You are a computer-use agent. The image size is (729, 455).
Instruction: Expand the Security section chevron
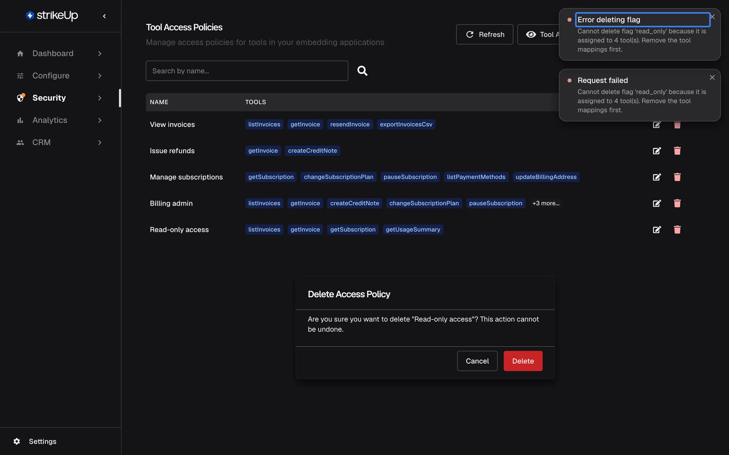point(100,98)
